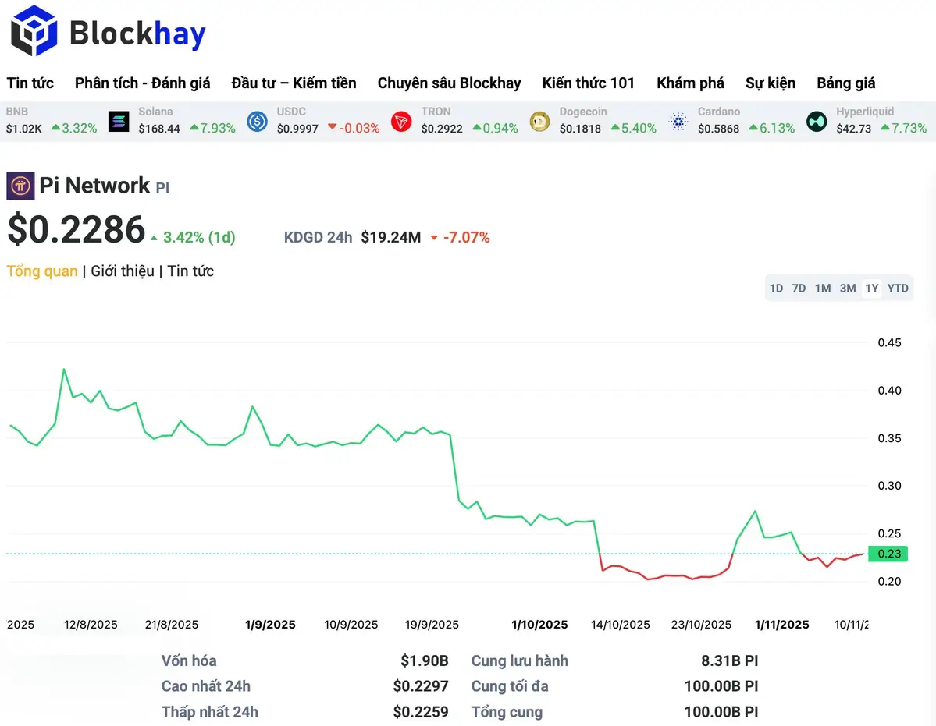Select the 3M chart timeframe
The image size is (936, 726).
(848, 289)
